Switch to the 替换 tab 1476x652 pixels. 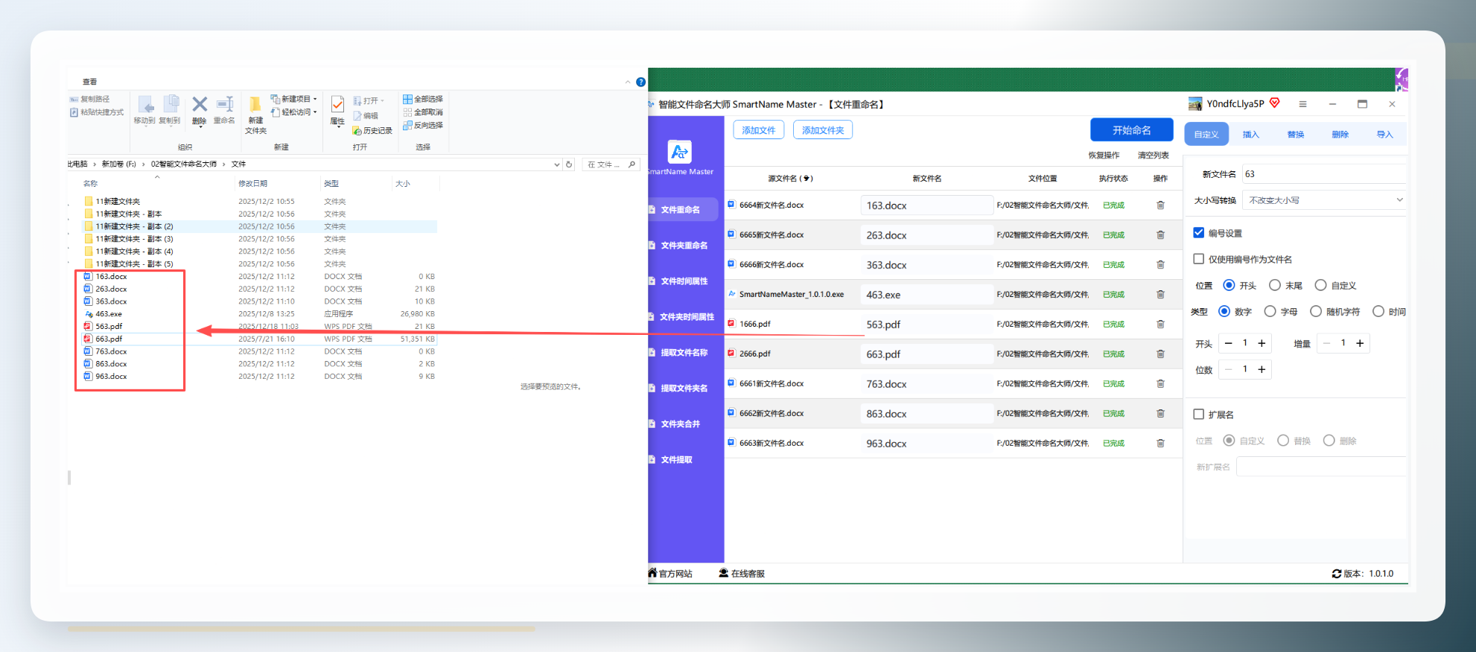[x=1296, y=134]
